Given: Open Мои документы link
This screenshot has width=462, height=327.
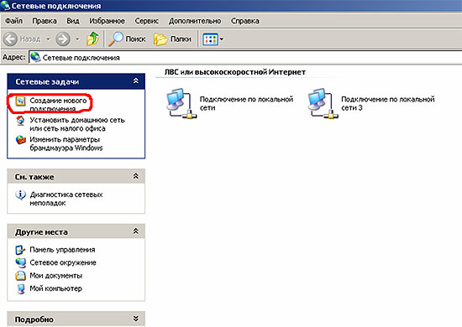Looking at the screenshot, I should (x=56, y=276).
